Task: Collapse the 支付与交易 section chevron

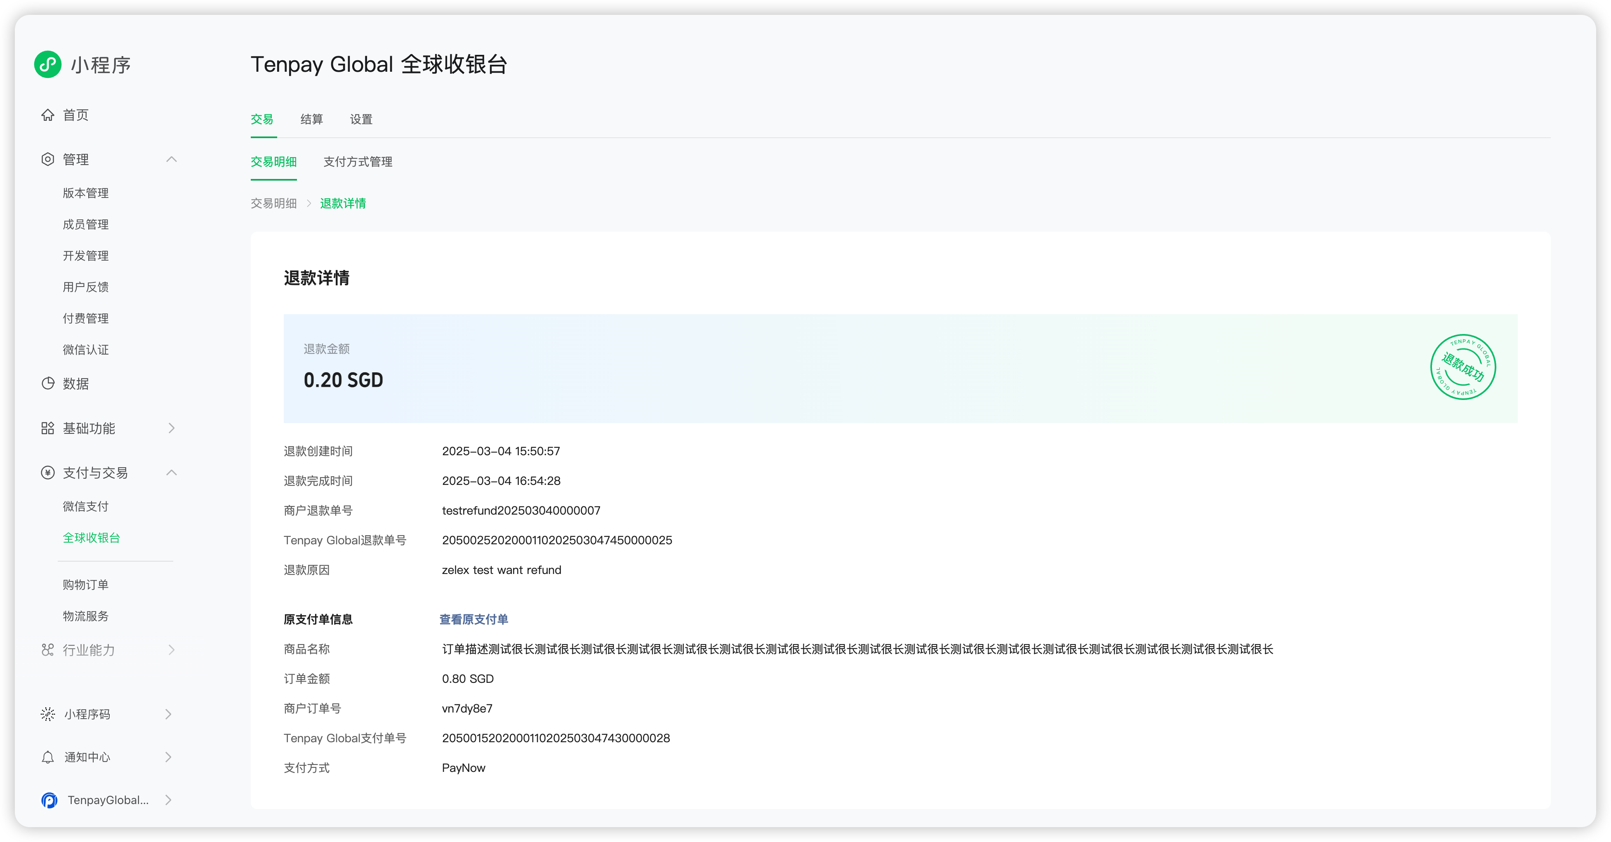Action: 171,473
